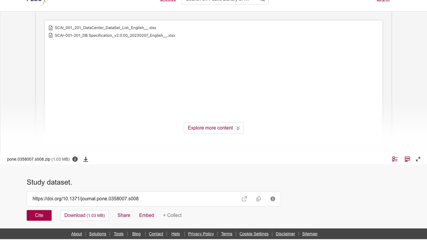Open Cookie Settings in the footer
This screenshot has width=427, height=240.
tap(254, 234)
